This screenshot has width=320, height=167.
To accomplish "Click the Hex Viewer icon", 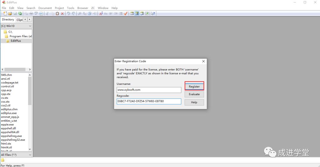I will [106, 13].
